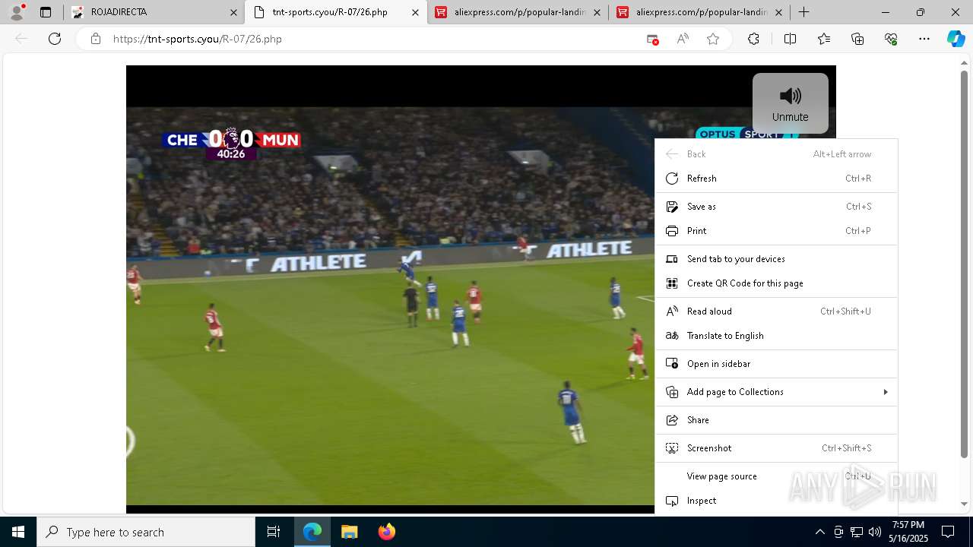Open File Explorer from taskbar
This screenshot has width=973, height=547.
click(349, 532)
